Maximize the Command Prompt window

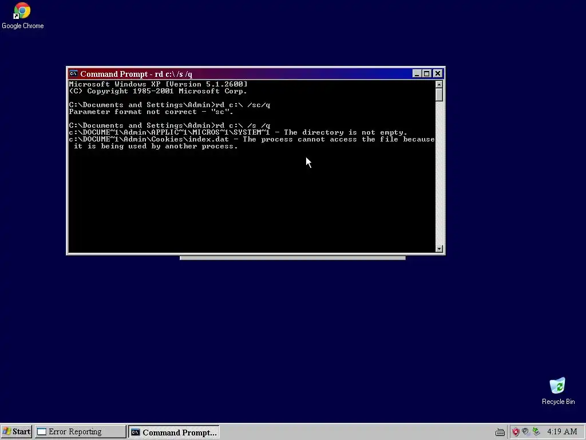click(427, 74)
